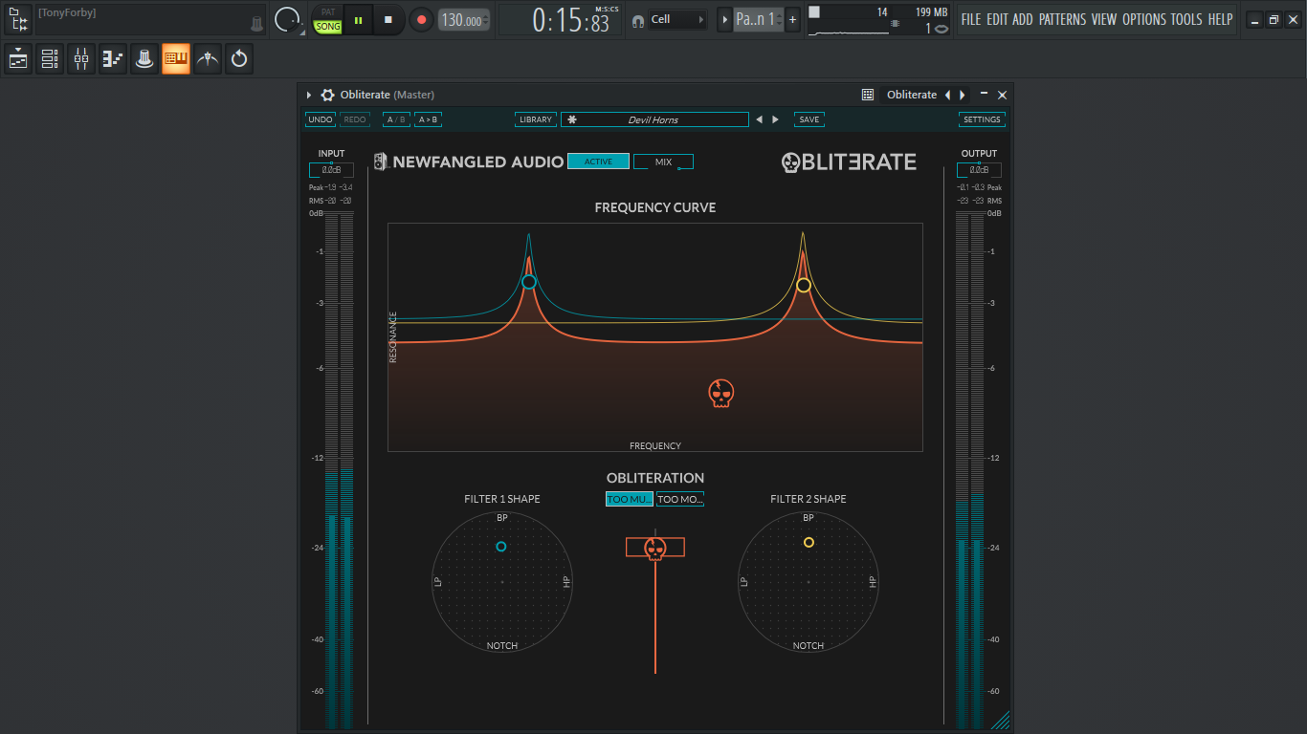Image resolution: width=1307 pixels, height=734 pixels.
Task: Click the yellow dot in Filter 2 Shape
Action: point(809,542)
